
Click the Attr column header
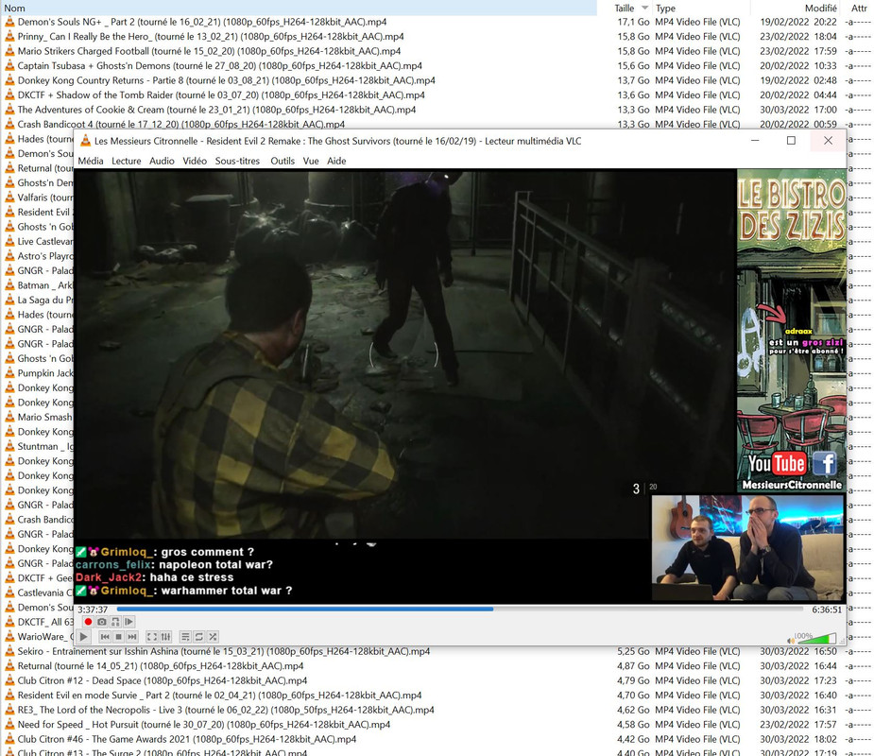(859, 8)
